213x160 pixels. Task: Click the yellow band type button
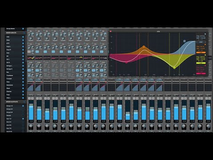click(x=201, y=63)
